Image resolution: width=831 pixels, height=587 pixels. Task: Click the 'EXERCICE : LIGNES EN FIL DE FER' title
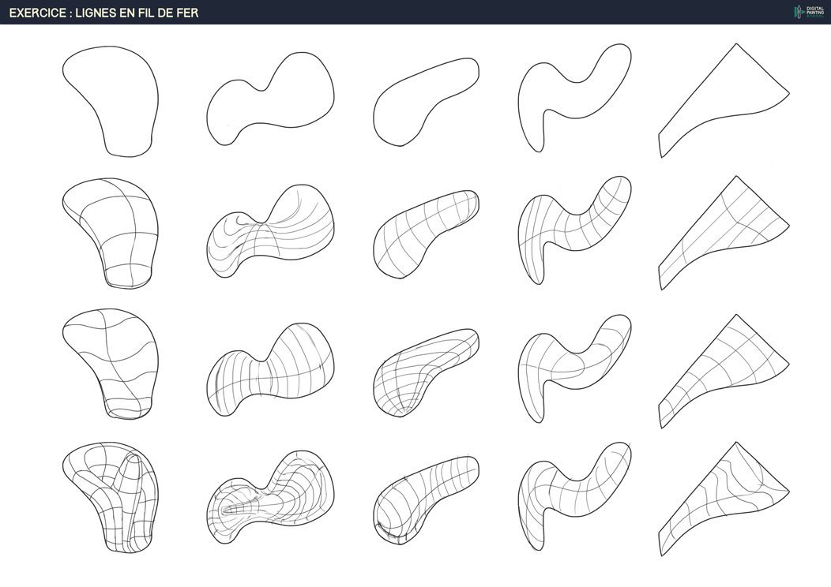coord(103,13)
